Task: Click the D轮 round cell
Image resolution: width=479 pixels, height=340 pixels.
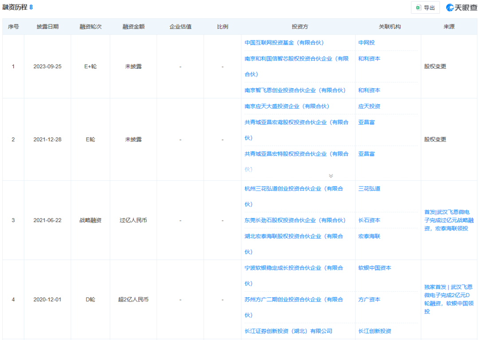Action: coord(90,300)
